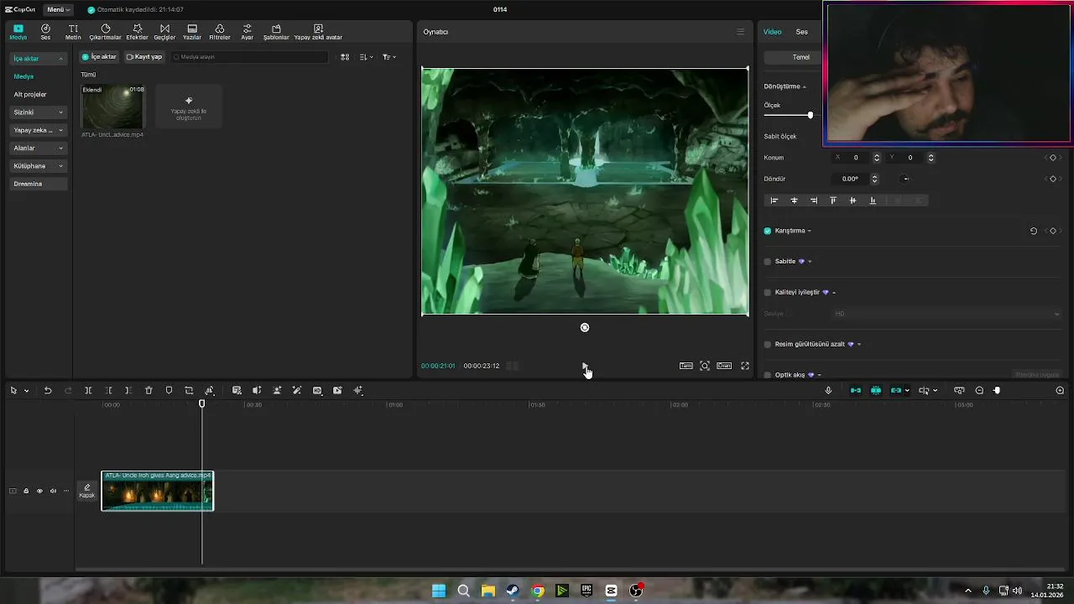Expand the Kütüphane sidebar section

tap(39, 166)
